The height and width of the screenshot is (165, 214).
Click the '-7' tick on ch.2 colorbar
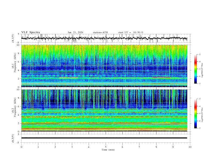[x=199, y=128]
